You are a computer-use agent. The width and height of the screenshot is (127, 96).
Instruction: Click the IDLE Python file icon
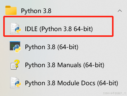15,28
